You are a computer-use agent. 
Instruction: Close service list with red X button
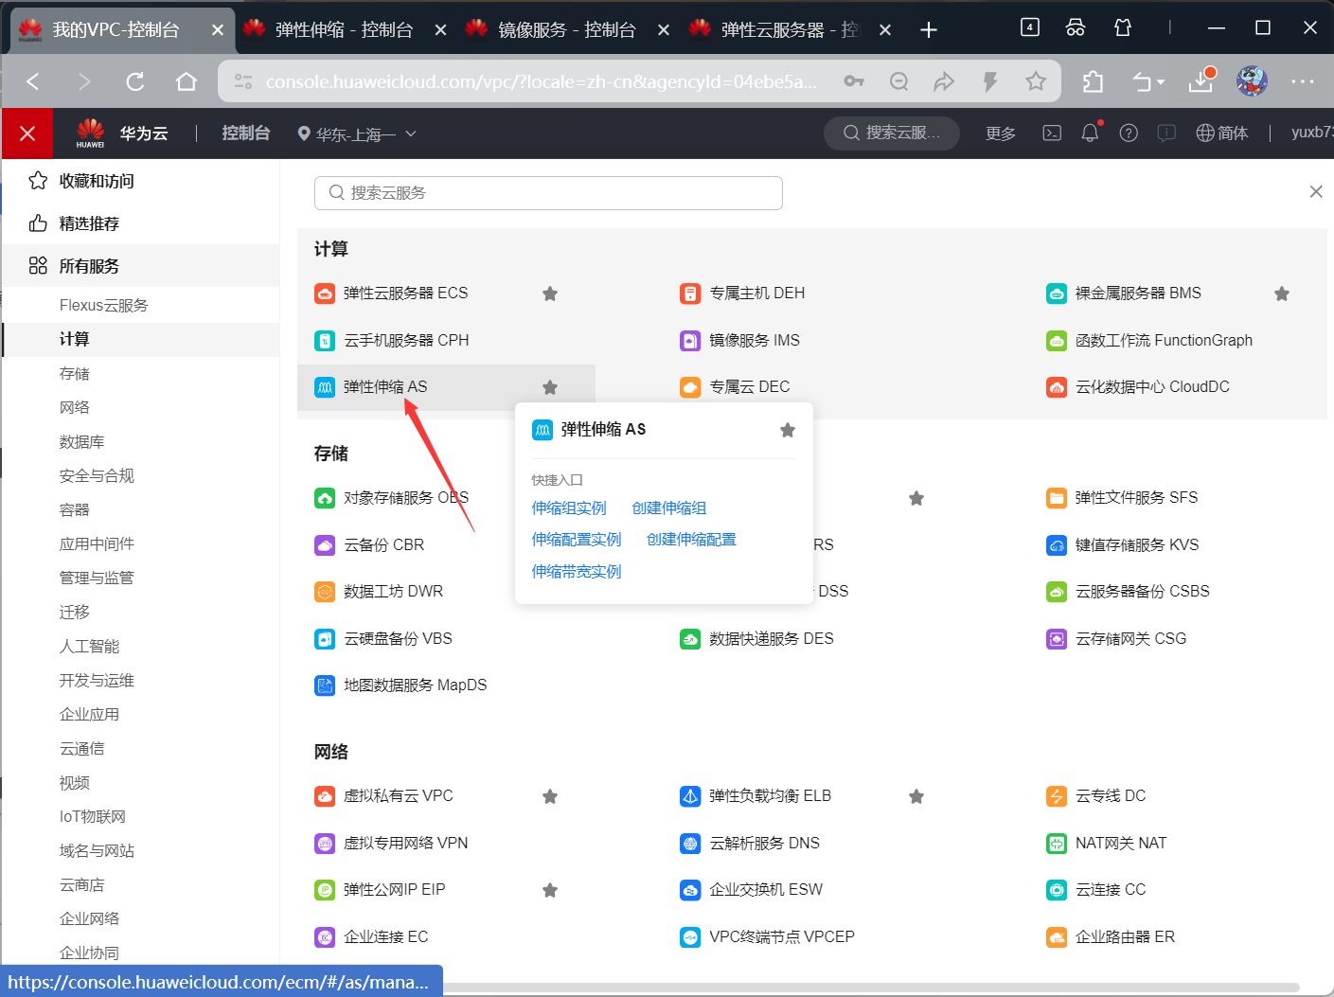click(x=27, y=134)
